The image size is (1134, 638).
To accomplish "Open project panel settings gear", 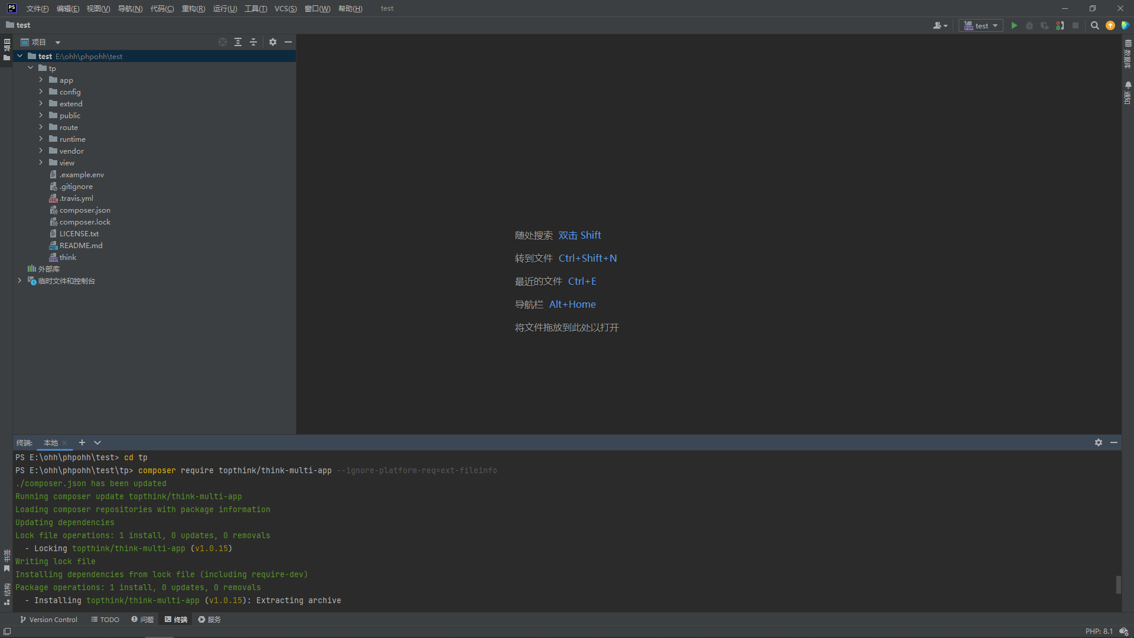I will (273, 42).
